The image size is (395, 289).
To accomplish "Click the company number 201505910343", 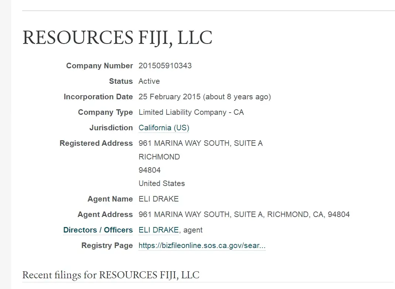I will pos(165,66).
